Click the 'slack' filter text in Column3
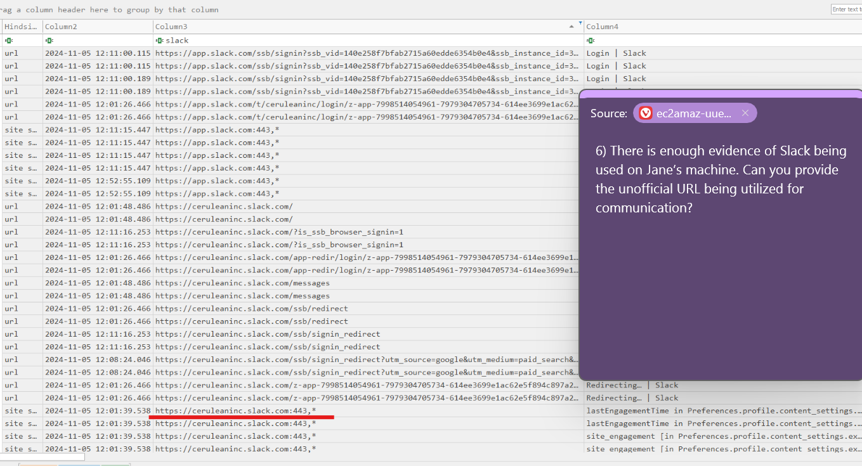The image size is (862, 466). coord(178,41)
